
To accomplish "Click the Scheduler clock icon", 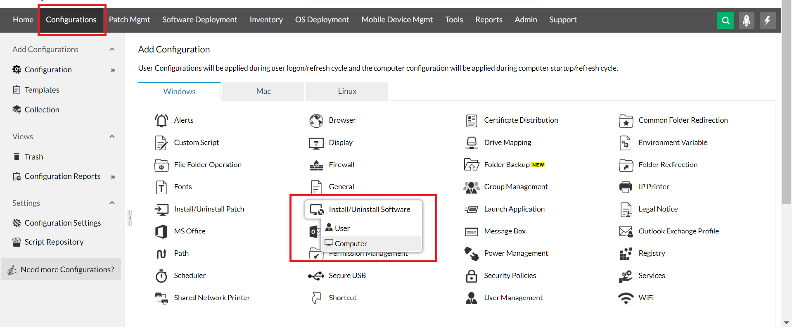I will point(161,276).
